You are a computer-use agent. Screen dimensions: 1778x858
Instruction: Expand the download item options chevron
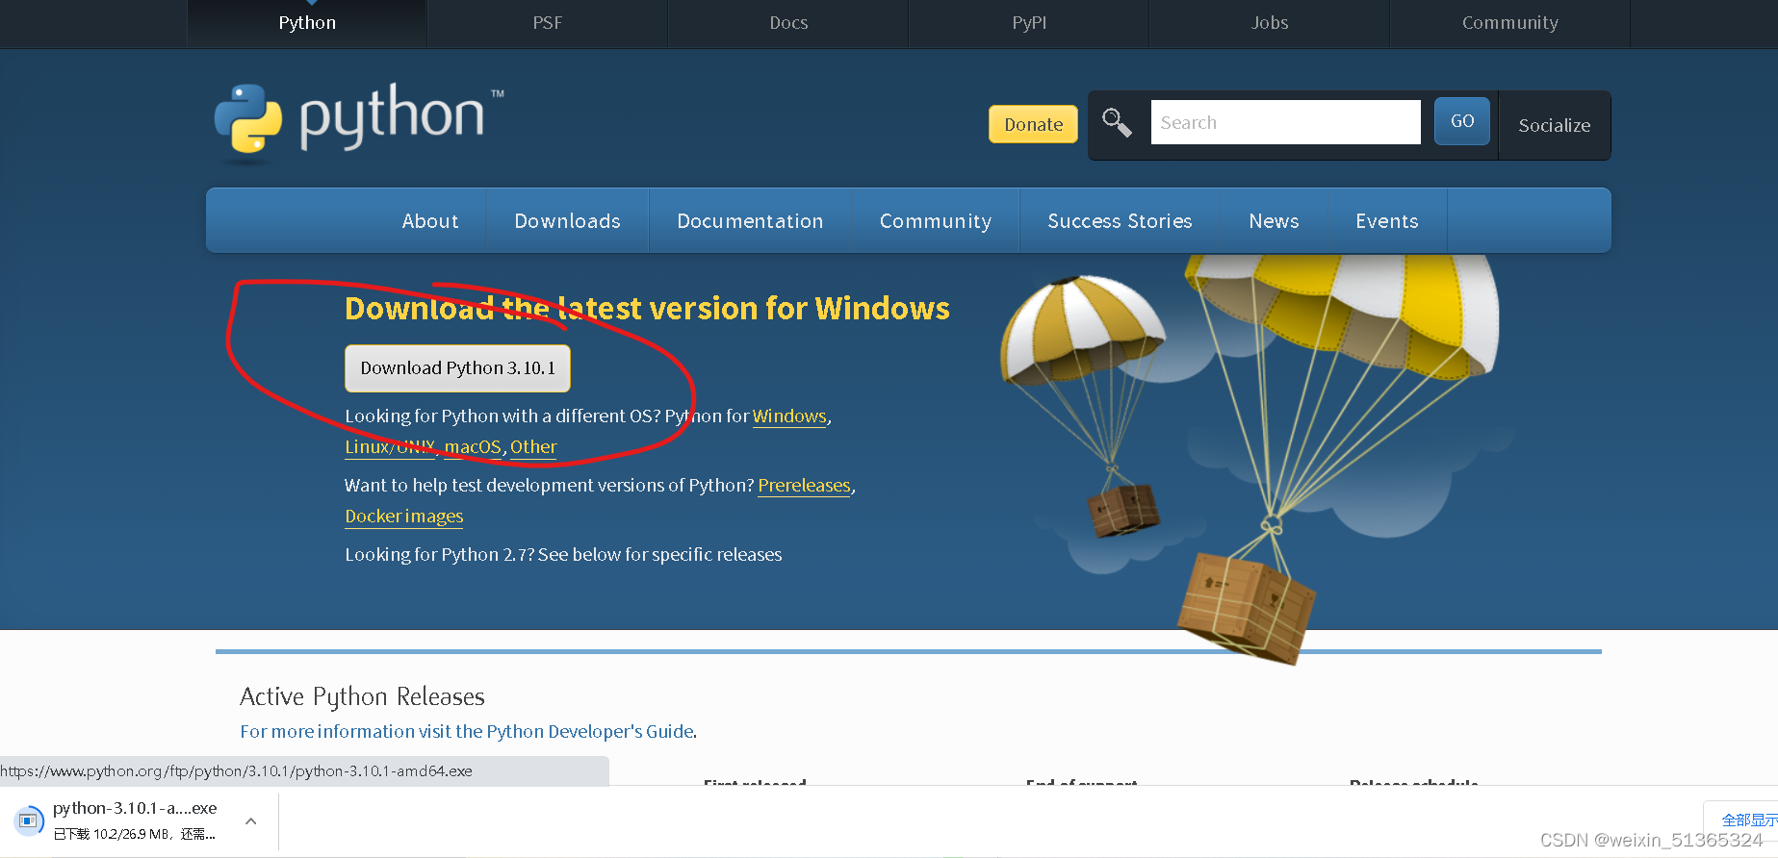pyautogui.click(x=251, y=821)
